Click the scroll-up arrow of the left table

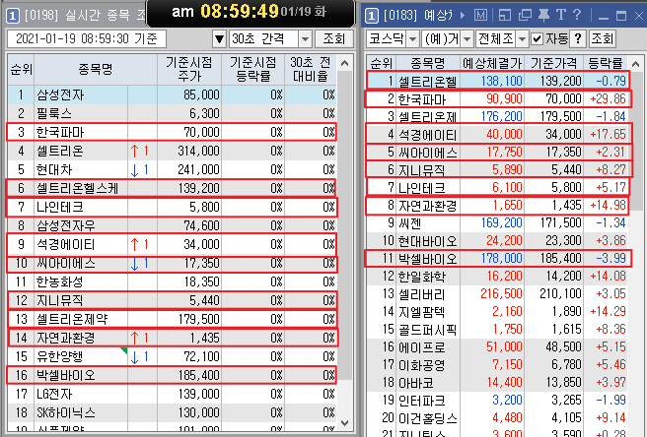coord(345,63)
